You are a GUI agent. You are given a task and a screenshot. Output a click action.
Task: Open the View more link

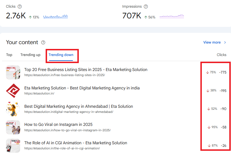(212, 42)
